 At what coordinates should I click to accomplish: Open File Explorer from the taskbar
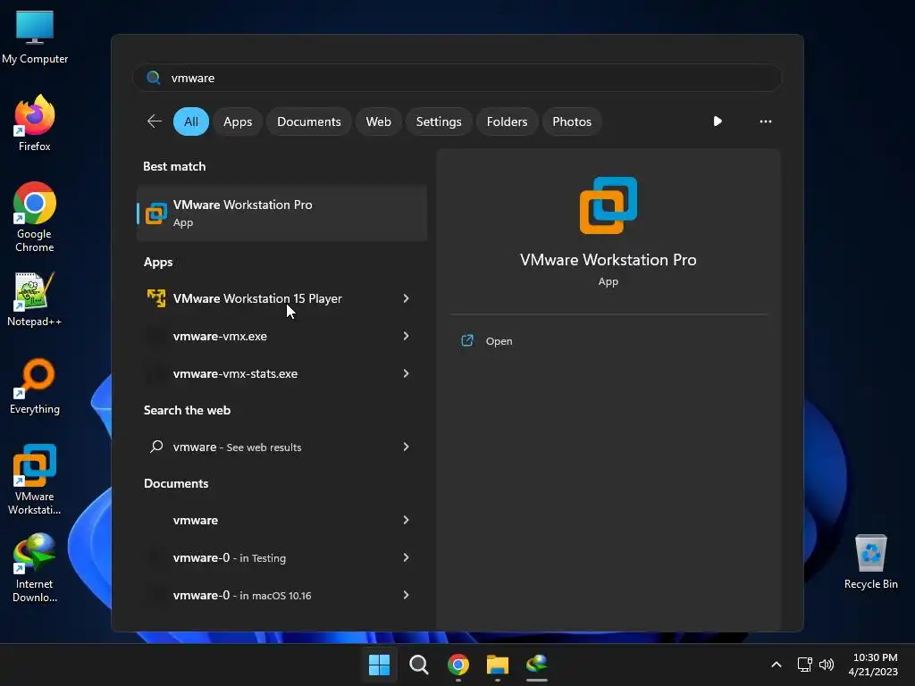(497, 664)
